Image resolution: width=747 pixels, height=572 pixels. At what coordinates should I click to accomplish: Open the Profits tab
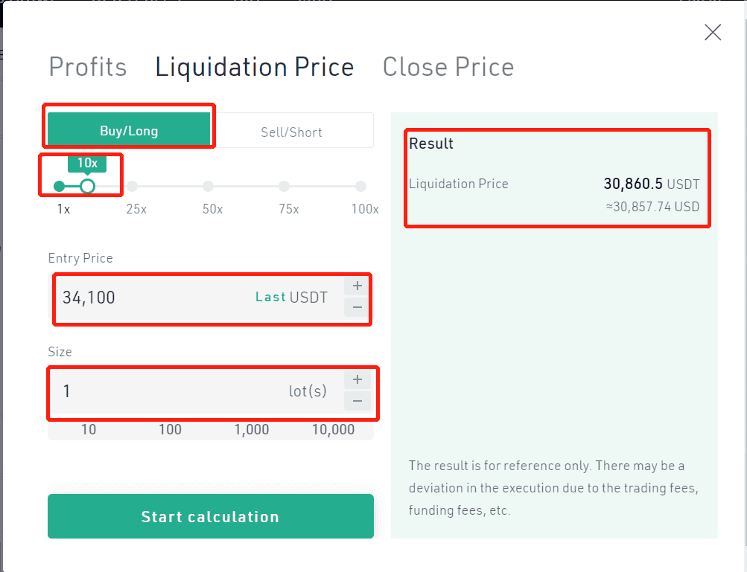[88, 67]
